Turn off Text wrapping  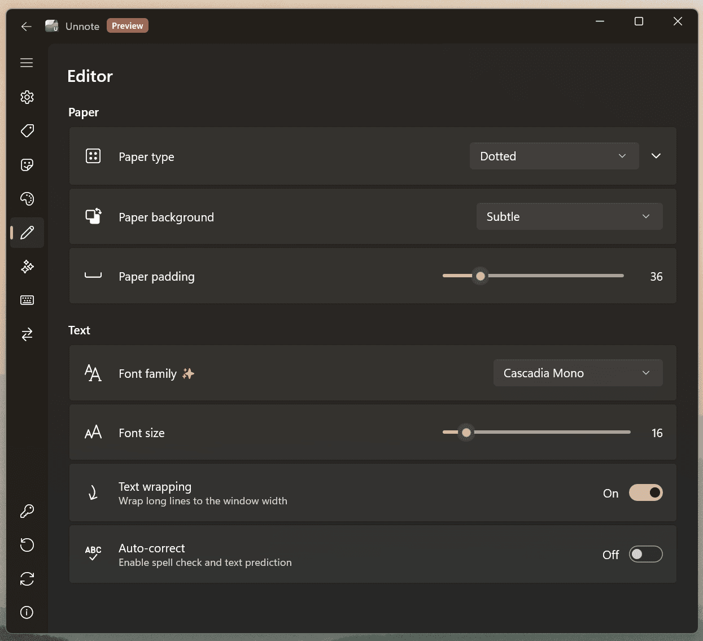coord(646,492)
